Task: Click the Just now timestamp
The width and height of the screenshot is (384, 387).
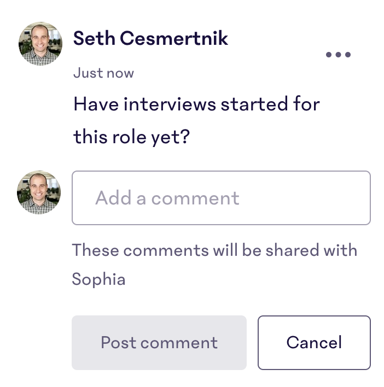Action: tap(103, 73)
